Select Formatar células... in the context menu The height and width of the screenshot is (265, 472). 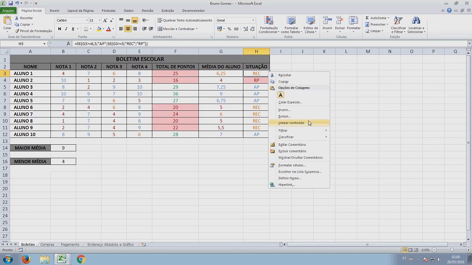point(299,165)
